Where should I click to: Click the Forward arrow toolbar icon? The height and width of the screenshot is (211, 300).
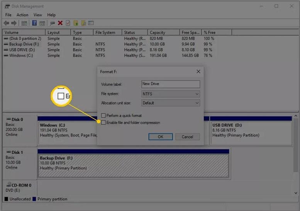[14, 23]
